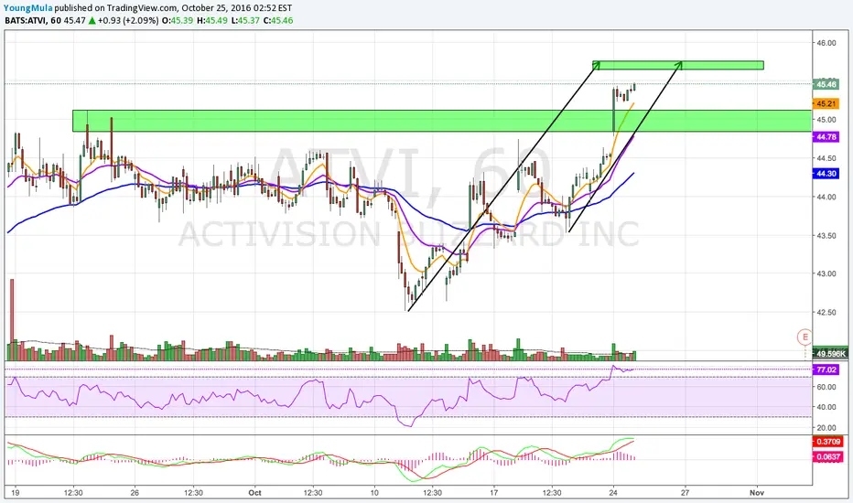Viewport: 853px width, 503px height.
Task: Click the 60.00 RSI axis label
Action: point(826,387)
